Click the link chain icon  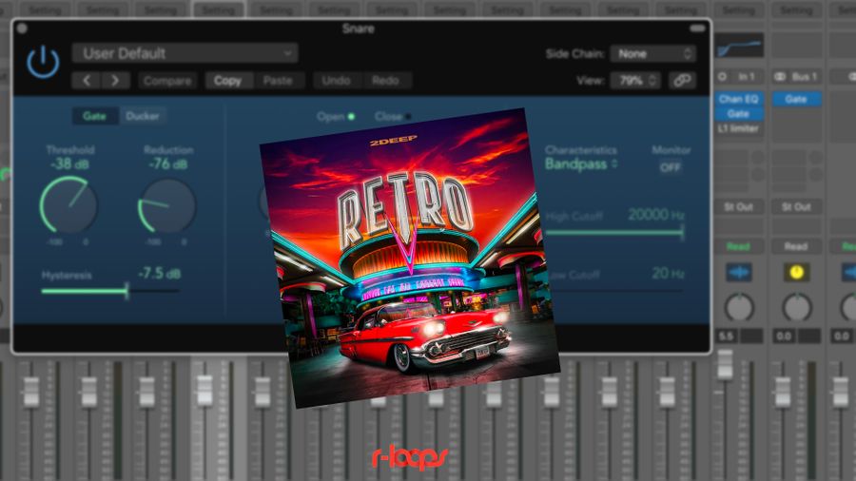[682, 81]
